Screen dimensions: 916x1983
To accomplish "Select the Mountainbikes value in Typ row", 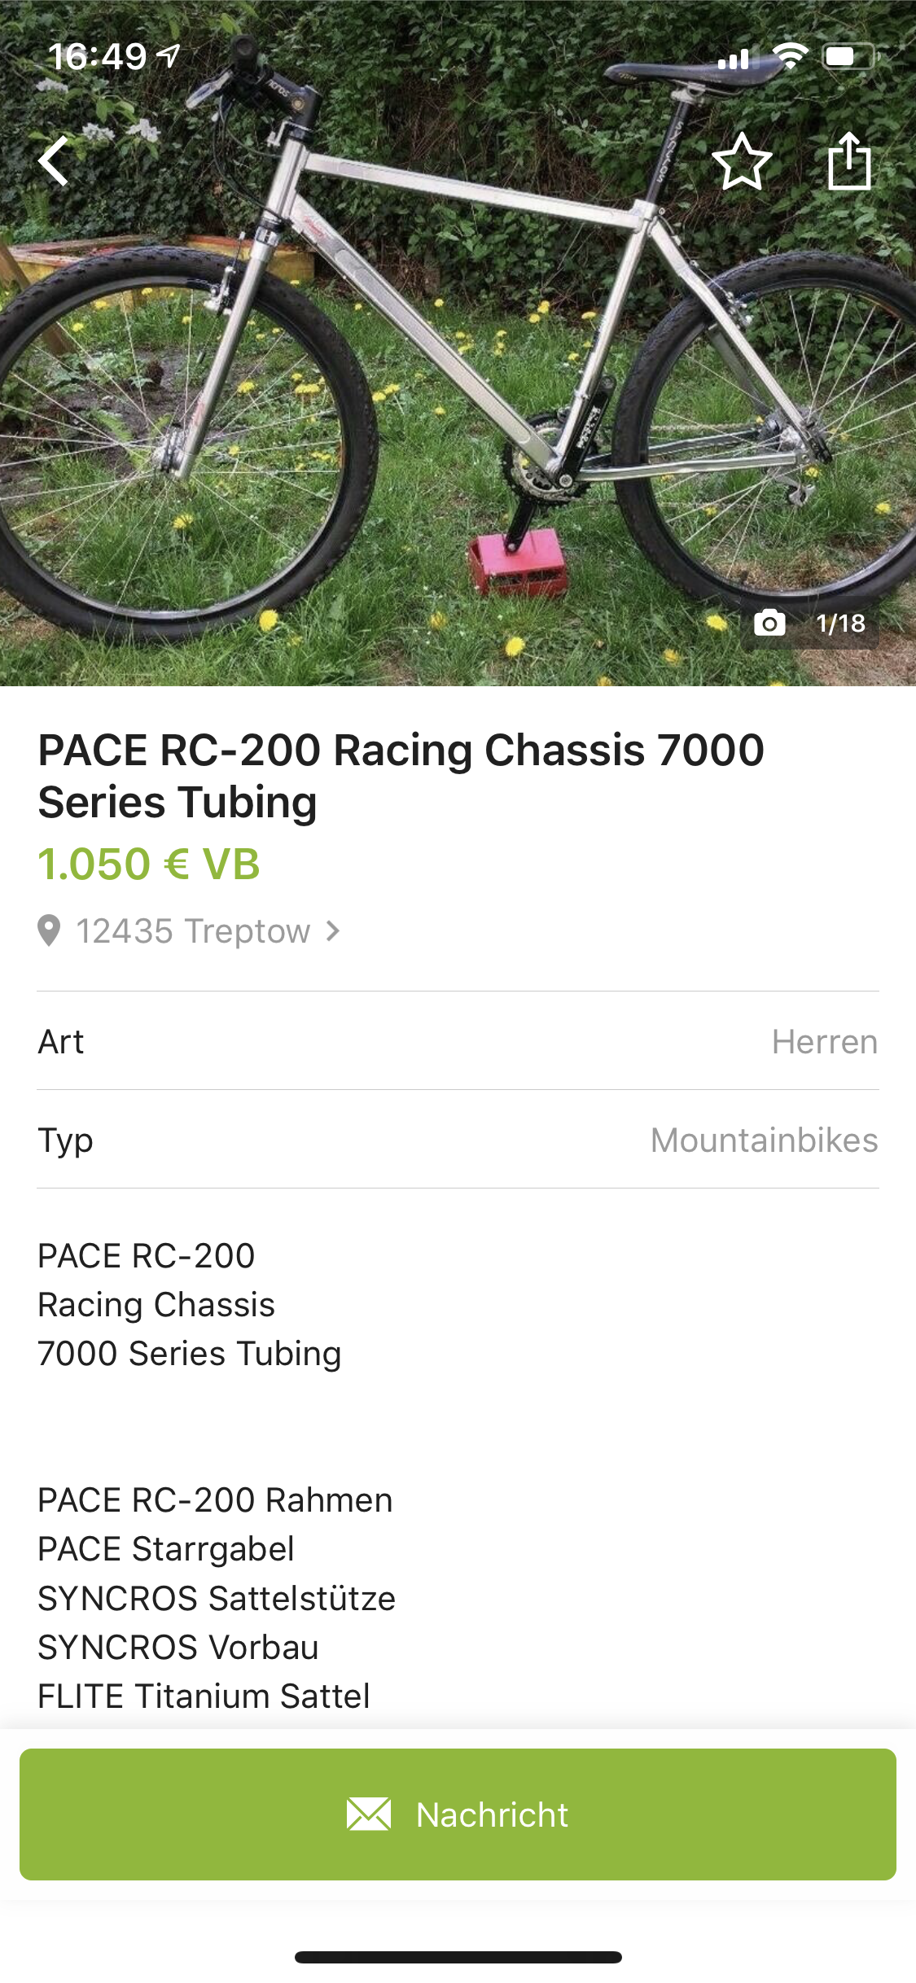I will pyautogui.click(x=764, y=1140).
